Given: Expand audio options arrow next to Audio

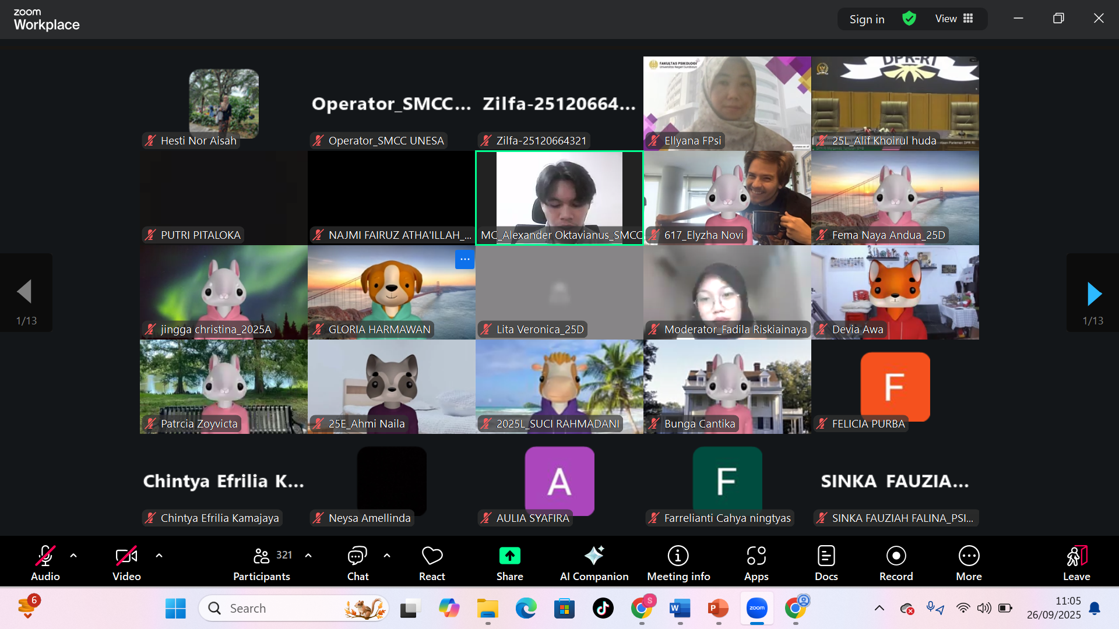Looking at the screenshot, I should [x=73, y=556].
